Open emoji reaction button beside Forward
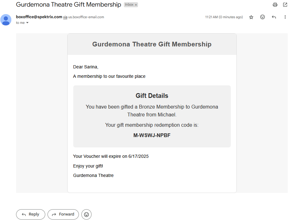The width and height of the screenshot is (288, 224). click(x=86, y=214)
